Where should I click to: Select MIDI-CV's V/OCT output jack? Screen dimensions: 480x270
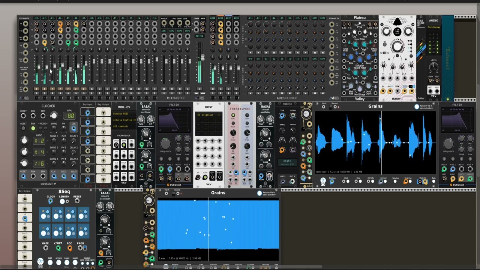pos(116,145)
